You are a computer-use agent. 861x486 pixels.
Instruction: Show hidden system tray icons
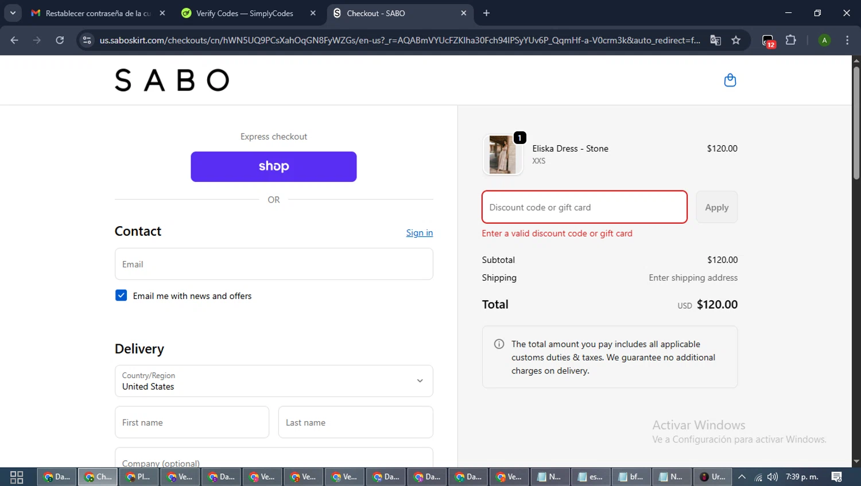pos(742,477)
